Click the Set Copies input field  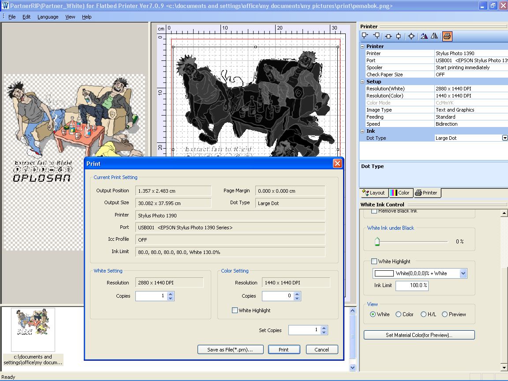tap(305, 330)
